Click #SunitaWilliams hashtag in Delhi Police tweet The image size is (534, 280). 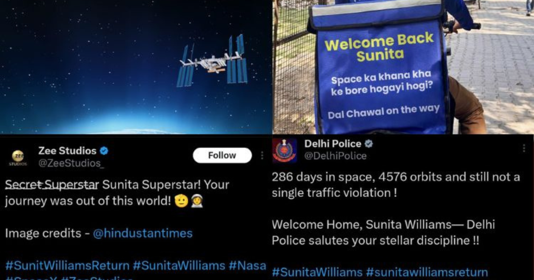(x=318, y=272)
